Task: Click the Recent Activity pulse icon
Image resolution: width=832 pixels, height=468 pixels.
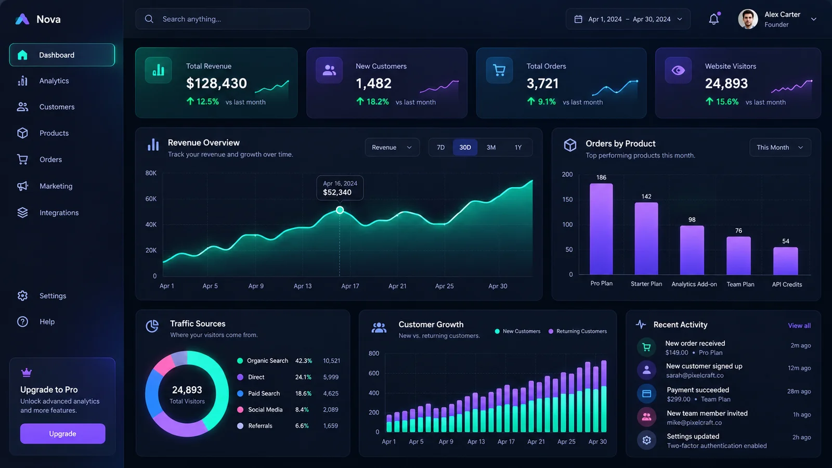Action: (x=641, y=324)
